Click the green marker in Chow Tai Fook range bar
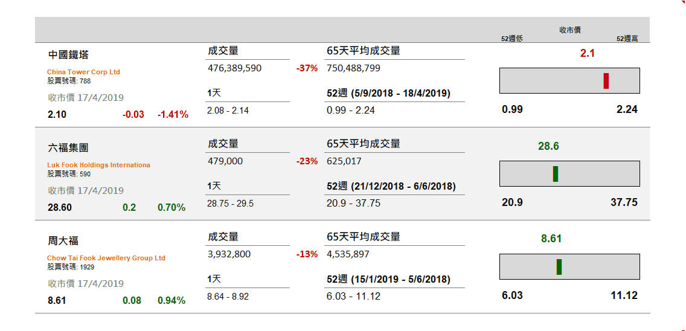Viewport: 686px width, 331px height. 559,266
